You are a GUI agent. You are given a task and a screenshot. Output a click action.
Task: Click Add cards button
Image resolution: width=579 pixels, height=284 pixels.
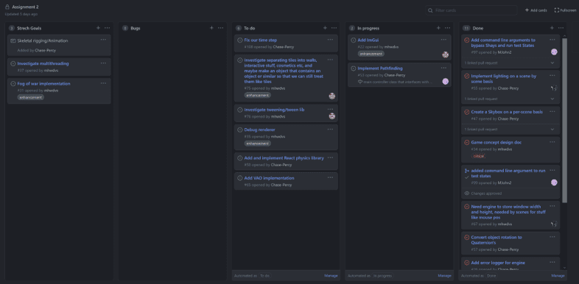pyautogui.click(x=536, y=10)
